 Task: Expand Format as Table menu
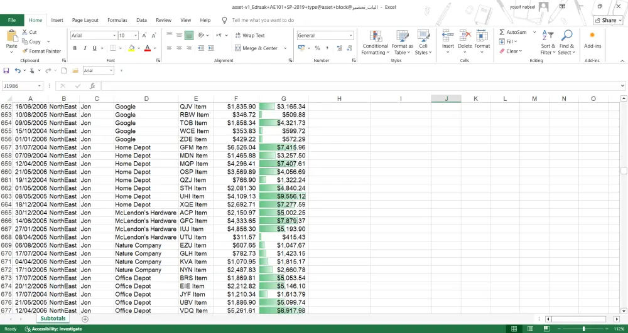coord(402,43)
